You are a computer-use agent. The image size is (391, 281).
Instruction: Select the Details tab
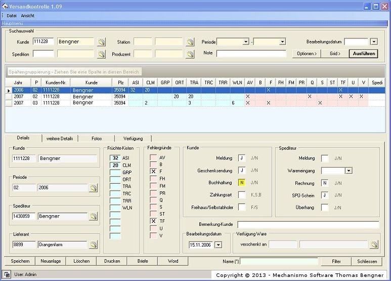point(23,138)
